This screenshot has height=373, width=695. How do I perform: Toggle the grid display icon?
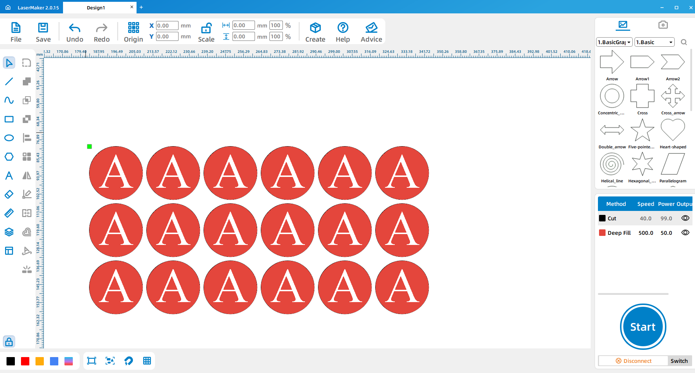[147, 361]
